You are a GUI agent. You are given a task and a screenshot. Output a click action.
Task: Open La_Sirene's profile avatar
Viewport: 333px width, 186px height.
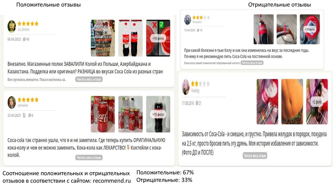click(12, 27)
